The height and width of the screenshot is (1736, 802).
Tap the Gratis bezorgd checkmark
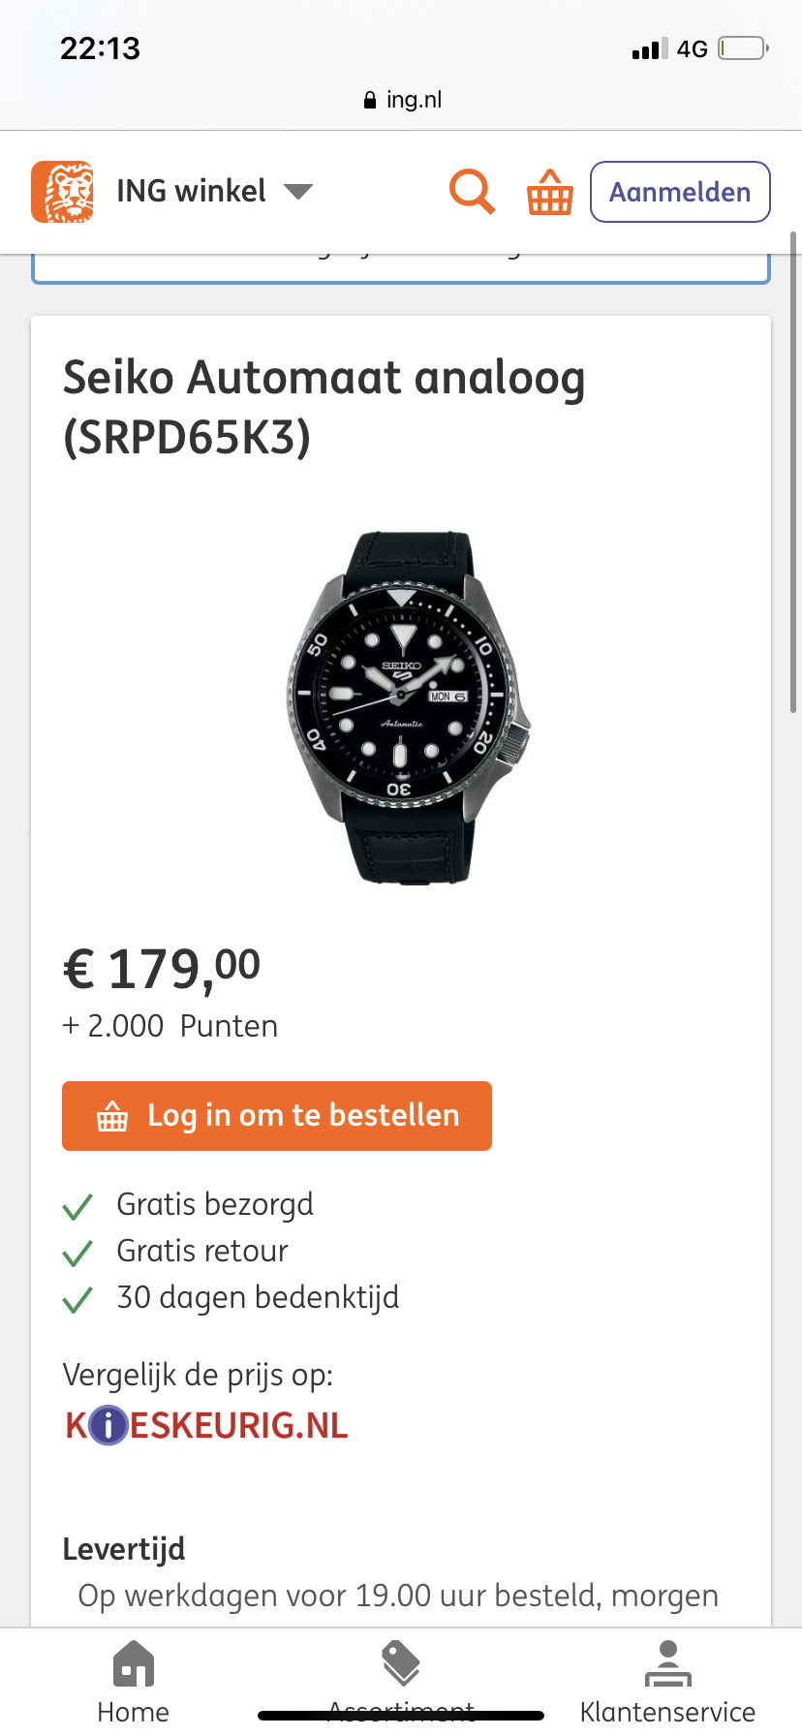click(77, 1206)
